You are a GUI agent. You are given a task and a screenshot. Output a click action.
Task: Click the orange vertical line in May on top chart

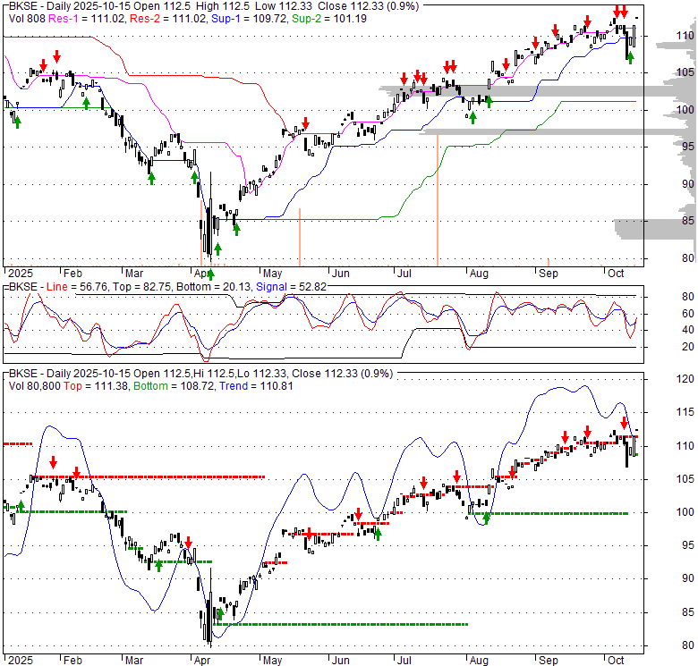point(299,236)
